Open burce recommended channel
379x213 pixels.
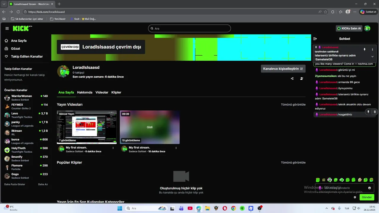coord(26,141)
